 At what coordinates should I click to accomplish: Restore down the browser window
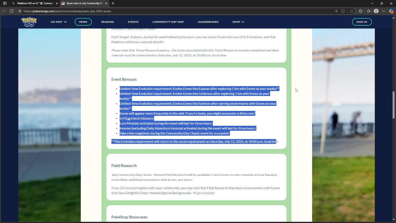[x=382, y=3]
